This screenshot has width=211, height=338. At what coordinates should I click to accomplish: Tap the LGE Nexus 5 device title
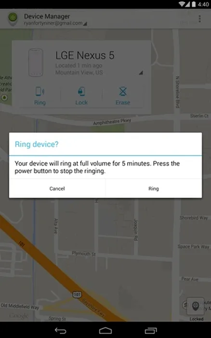coord(85,56)
